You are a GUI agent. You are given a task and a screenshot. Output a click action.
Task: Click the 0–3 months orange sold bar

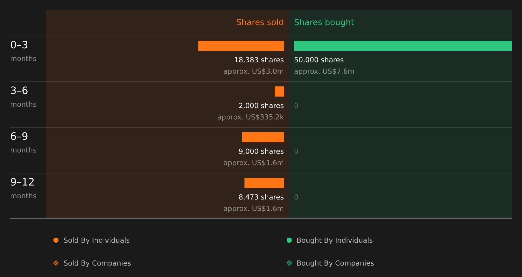(x=241, y=46)
